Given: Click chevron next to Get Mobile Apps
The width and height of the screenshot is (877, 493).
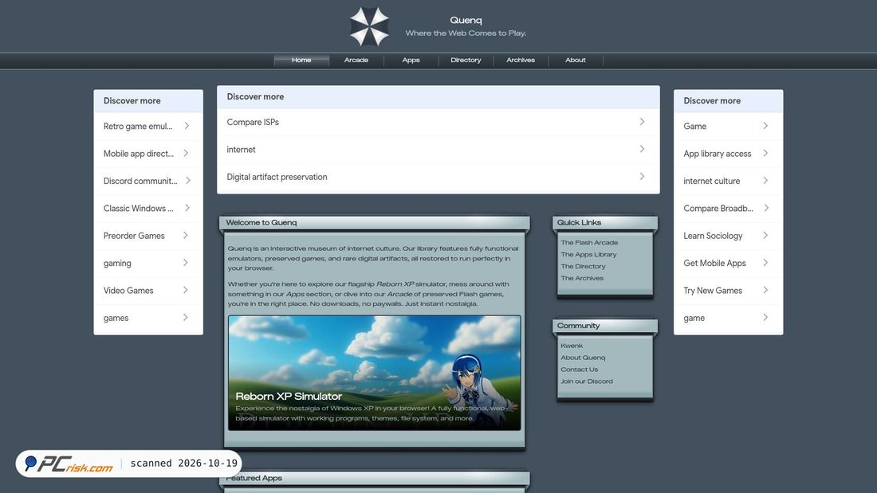Looking at the screenshot, I should tap(765, 263).
